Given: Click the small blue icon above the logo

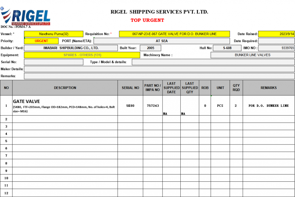Looking at the screenshot, I should [x=2, y=8].
